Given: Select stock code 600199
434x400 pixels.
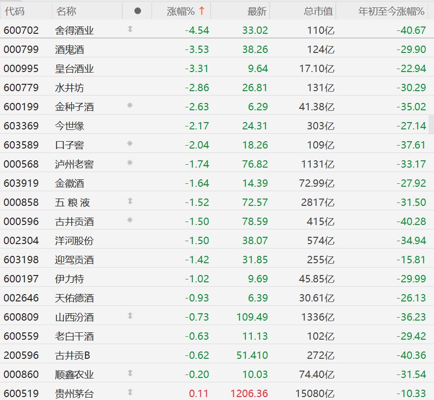Looking at the screenshot, I should 21,106.
